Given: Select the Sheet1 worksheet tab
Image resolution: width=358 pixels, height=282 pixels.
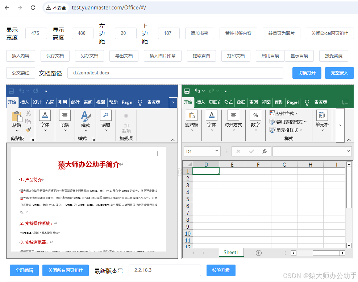Looking at the screenshot, I should pos(231,253).
